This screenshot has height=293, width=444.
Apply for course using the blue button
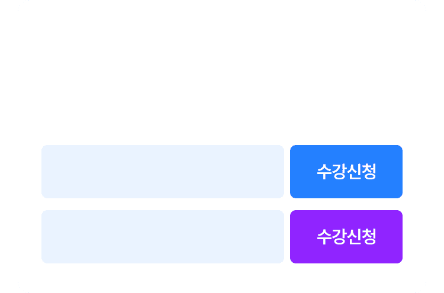[346, 172]
